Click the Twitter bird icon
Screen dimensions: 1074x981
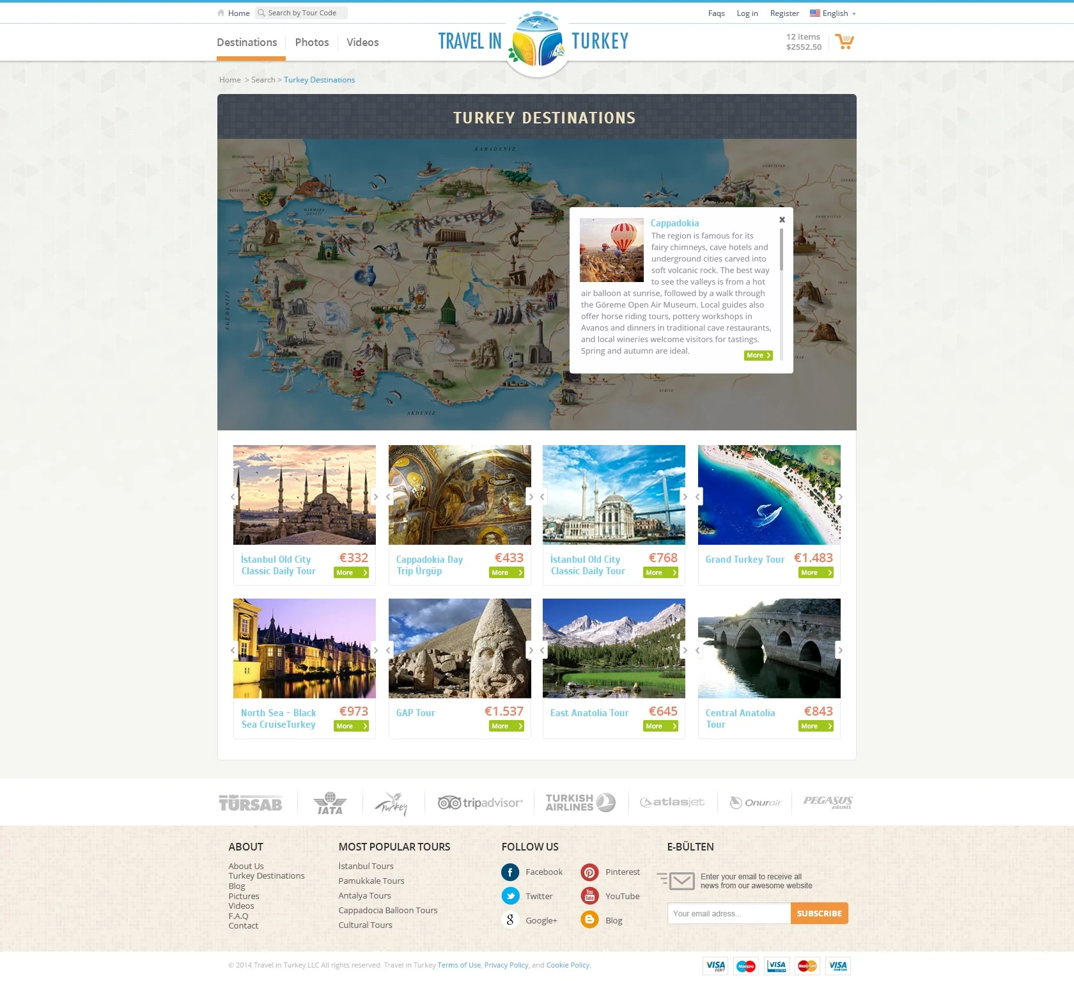coord(510,897)
